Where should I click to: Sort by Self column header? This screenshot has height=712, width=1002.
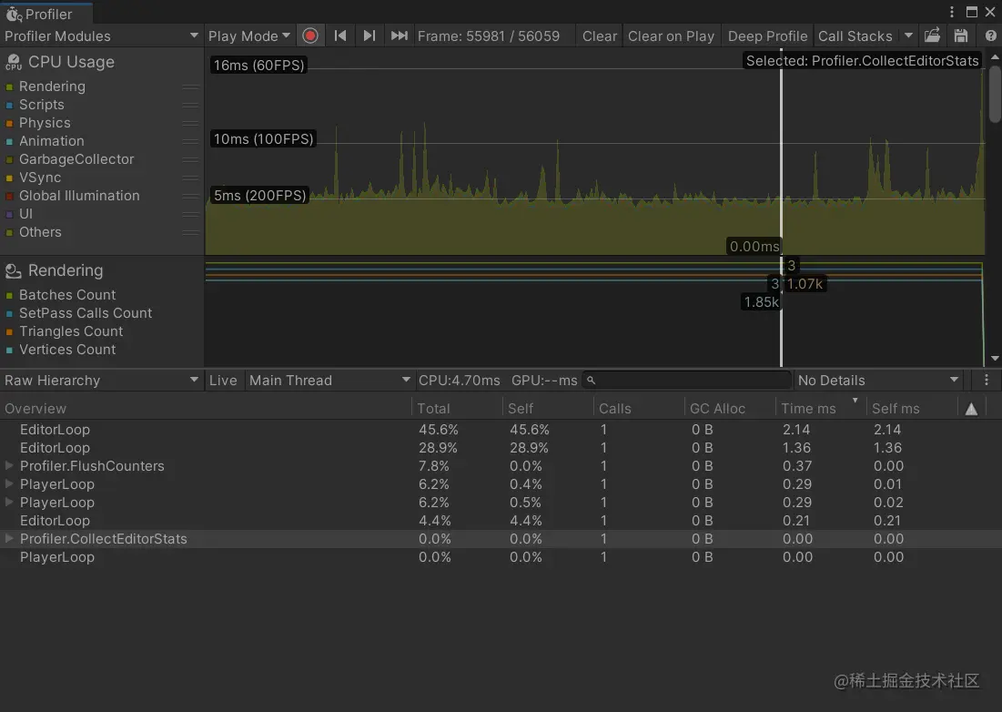click(x=548, y=409)
